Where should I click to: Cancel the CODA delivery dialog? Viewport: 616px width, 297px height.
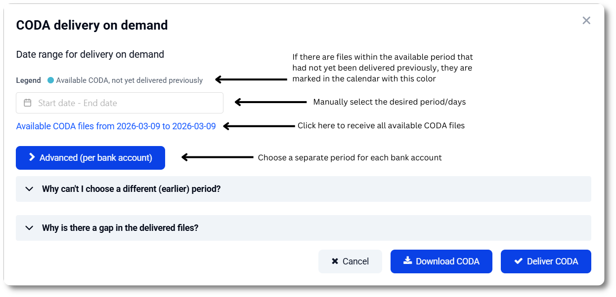[x=350, y=261]
